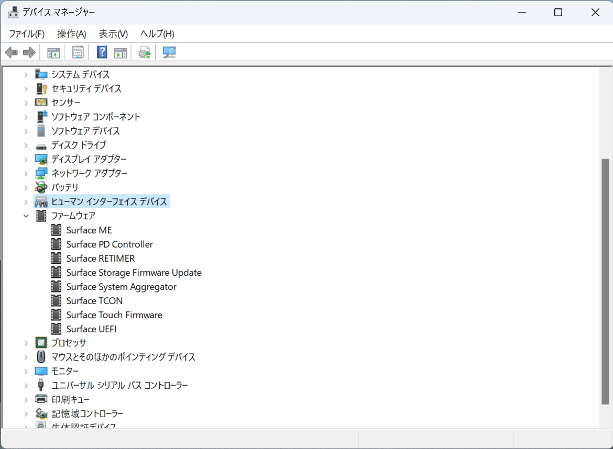Click the ネットワーク アダプター icon

pyautogui.click(x=41, y=173)
